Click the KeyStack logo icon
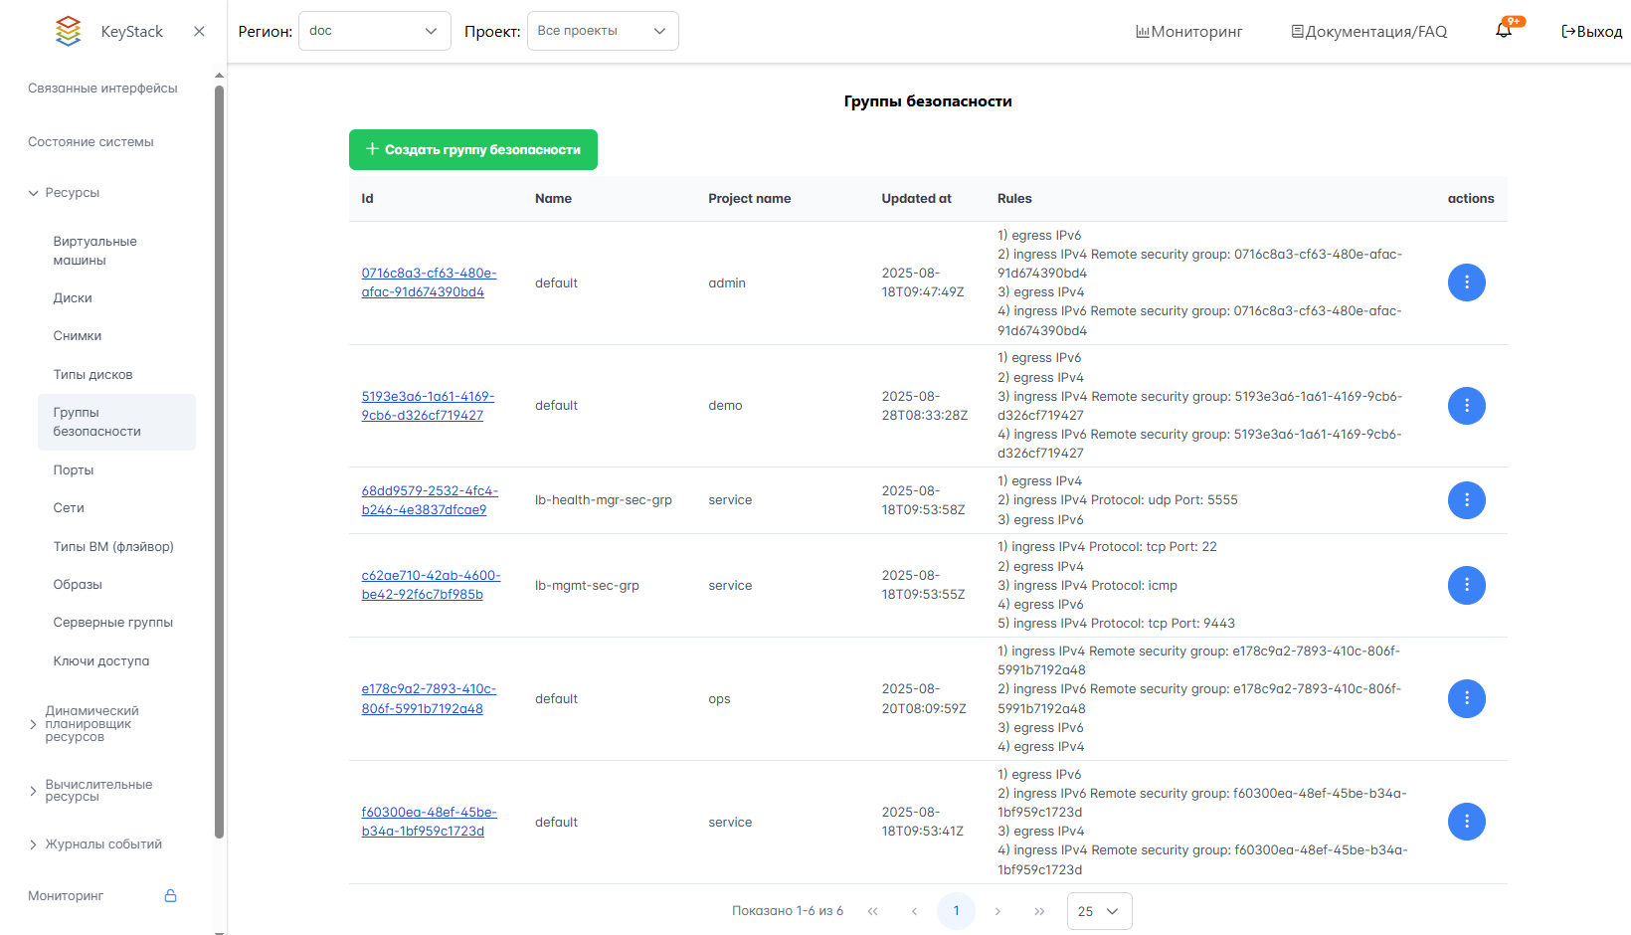Viewport: 1631px width, 935px height. click(68, 32)
